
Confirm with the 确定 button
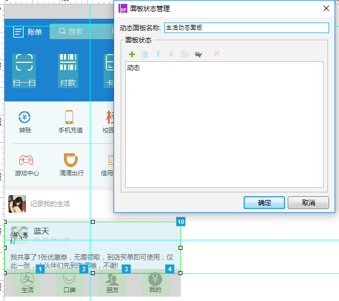tap(264, 203)
